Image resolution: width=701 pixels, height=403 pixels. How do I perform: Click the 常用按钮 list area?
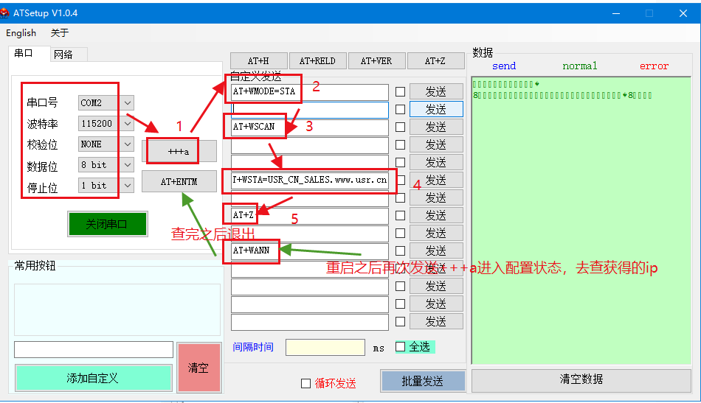pyautogui.click(x=117, y=309)
